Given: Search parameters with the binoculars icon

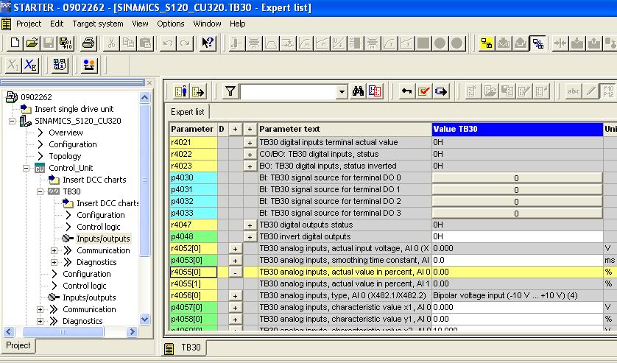Looking at the screenshot, I should pyautogui.click(x=358, y=92).
